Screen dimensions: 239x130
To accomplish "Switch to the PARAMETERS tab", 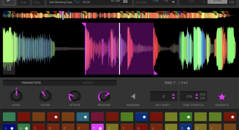I will point(31,83).
